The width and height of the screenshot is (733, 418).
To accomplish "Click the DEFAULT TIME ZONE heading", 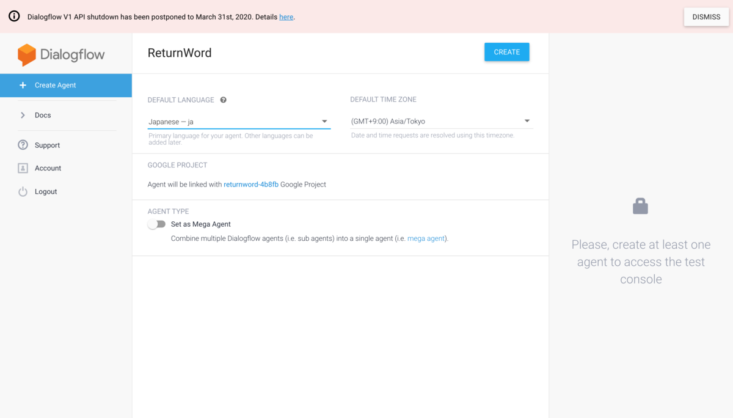I will pyautogui.click(x=383, y=99).
